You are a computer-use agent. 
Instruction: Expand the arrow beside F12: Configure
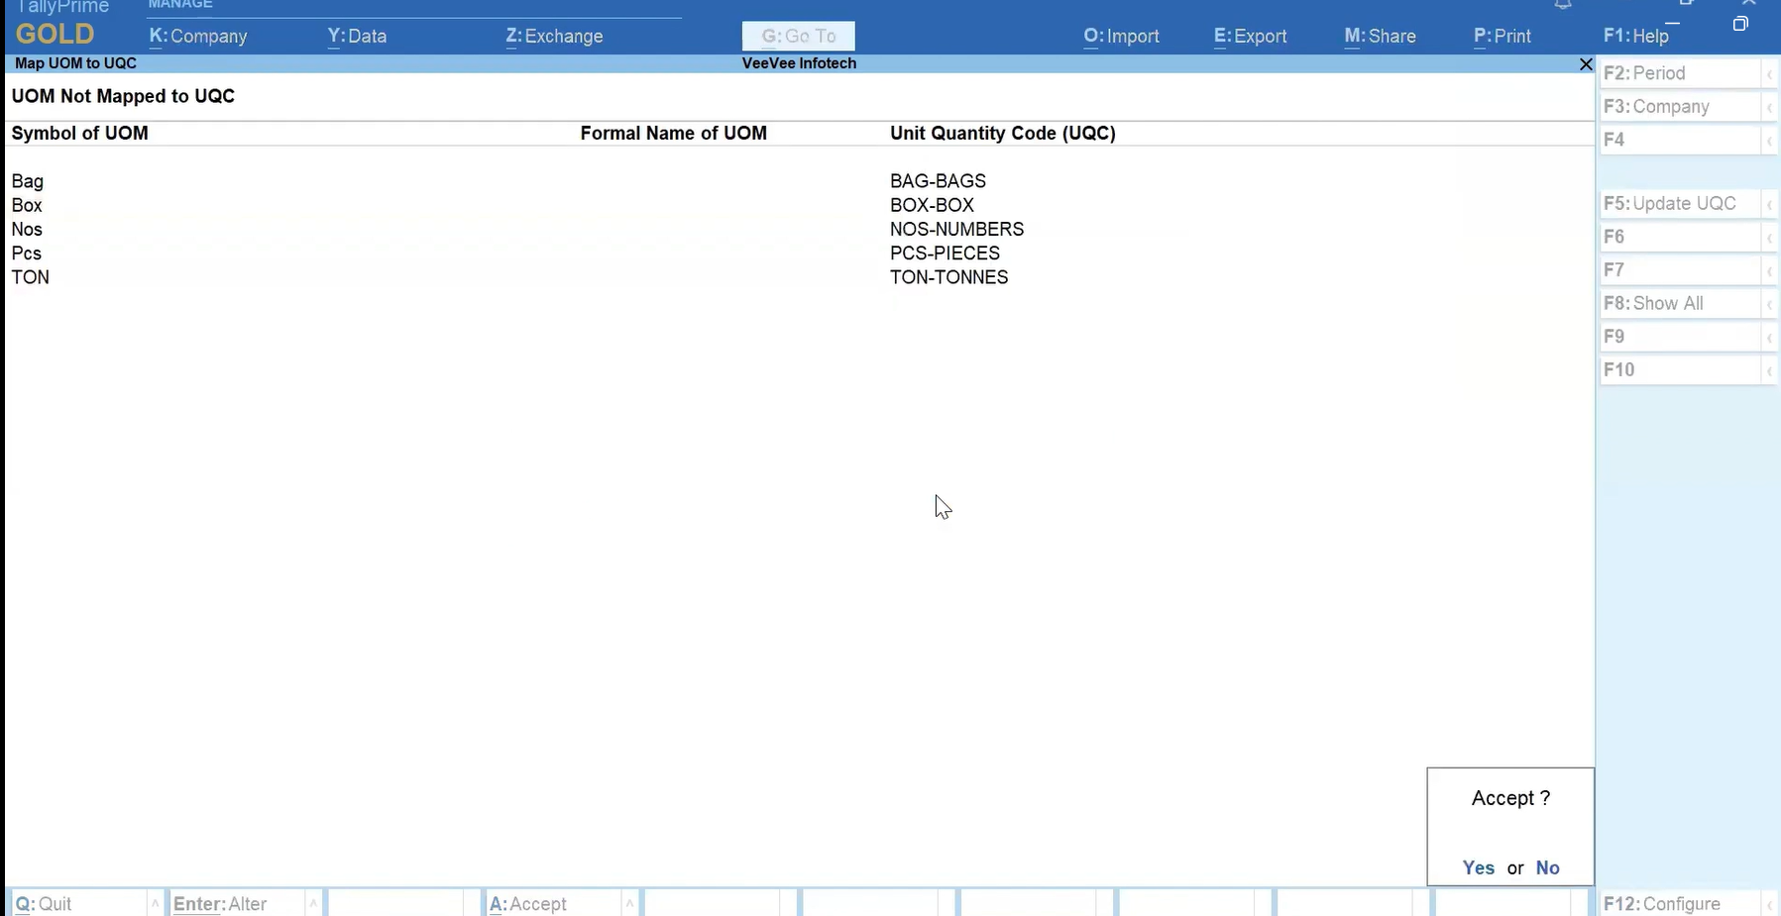click(1769, 904)
